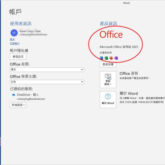
Task: Open the 更新選項 update options button
Action: tap(108, 80)
